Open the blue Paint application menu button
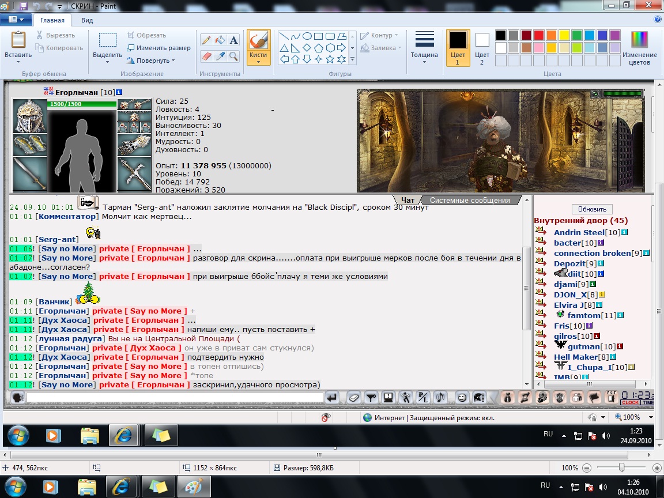 pyautogui.click(x=16, y=20)
